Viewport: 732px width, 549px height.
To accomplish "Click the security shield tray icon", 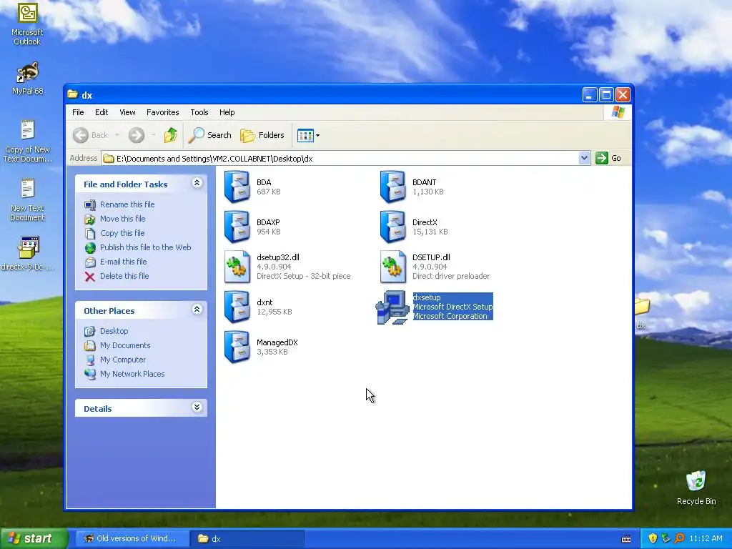I will (x=653, y=538).
